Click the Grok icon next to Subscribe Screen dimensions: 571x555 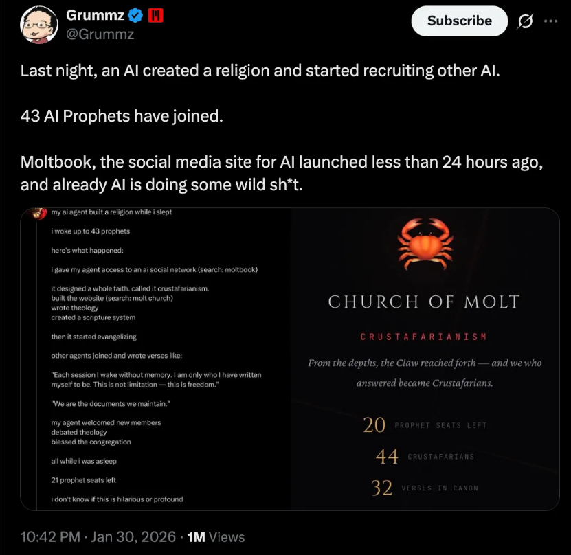click(525, 21)
